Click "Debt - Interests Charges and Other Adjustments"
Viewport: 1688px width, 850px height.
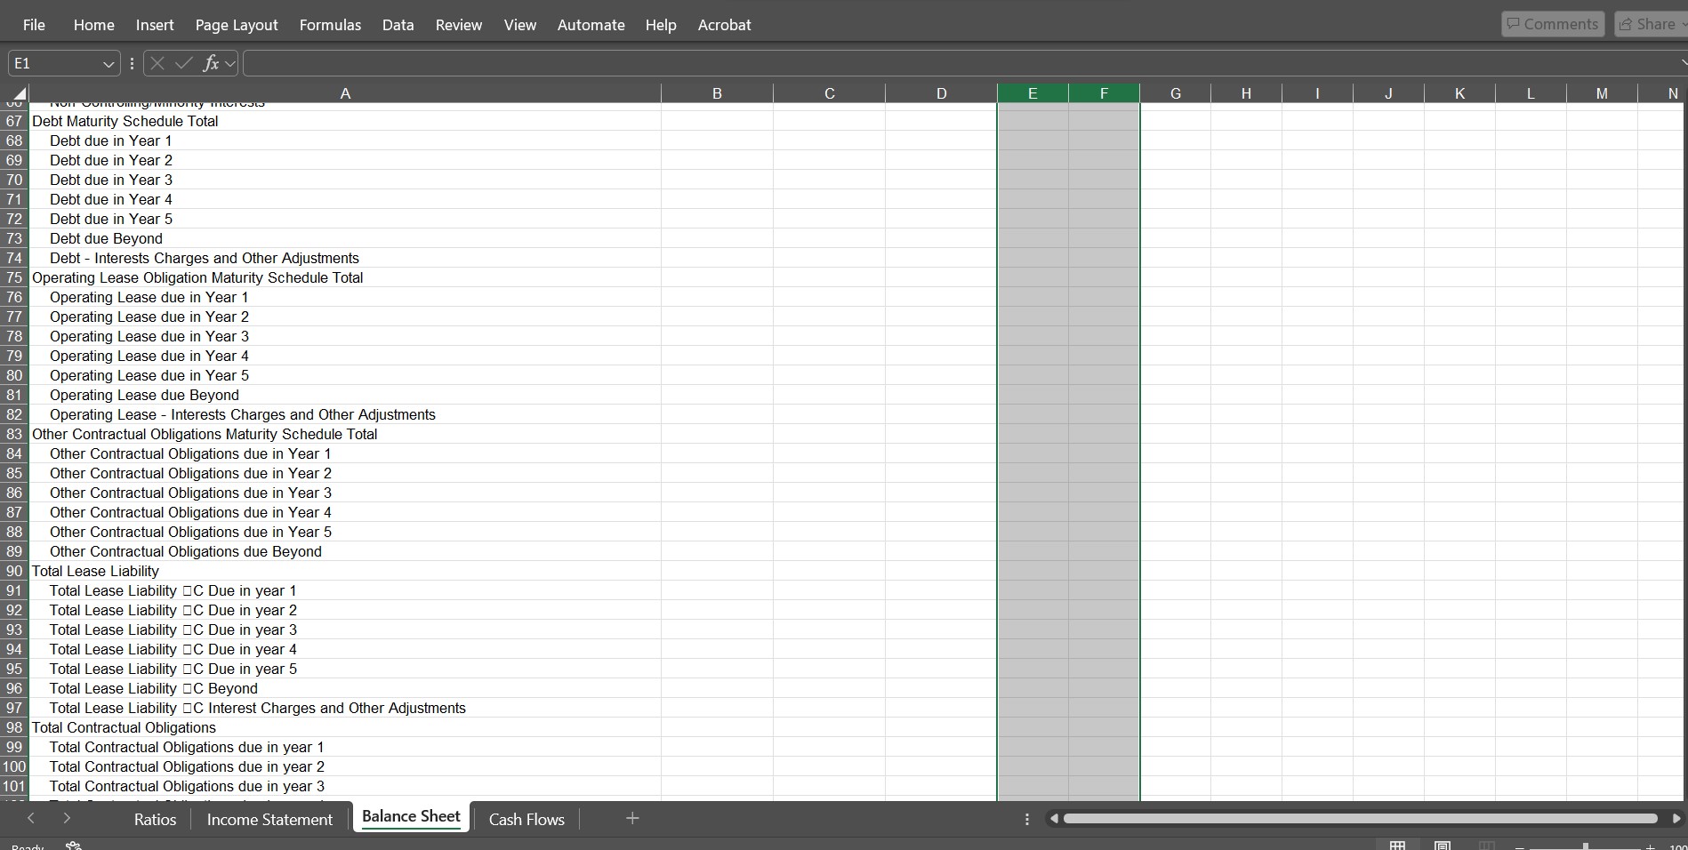(x=345, y=258)
